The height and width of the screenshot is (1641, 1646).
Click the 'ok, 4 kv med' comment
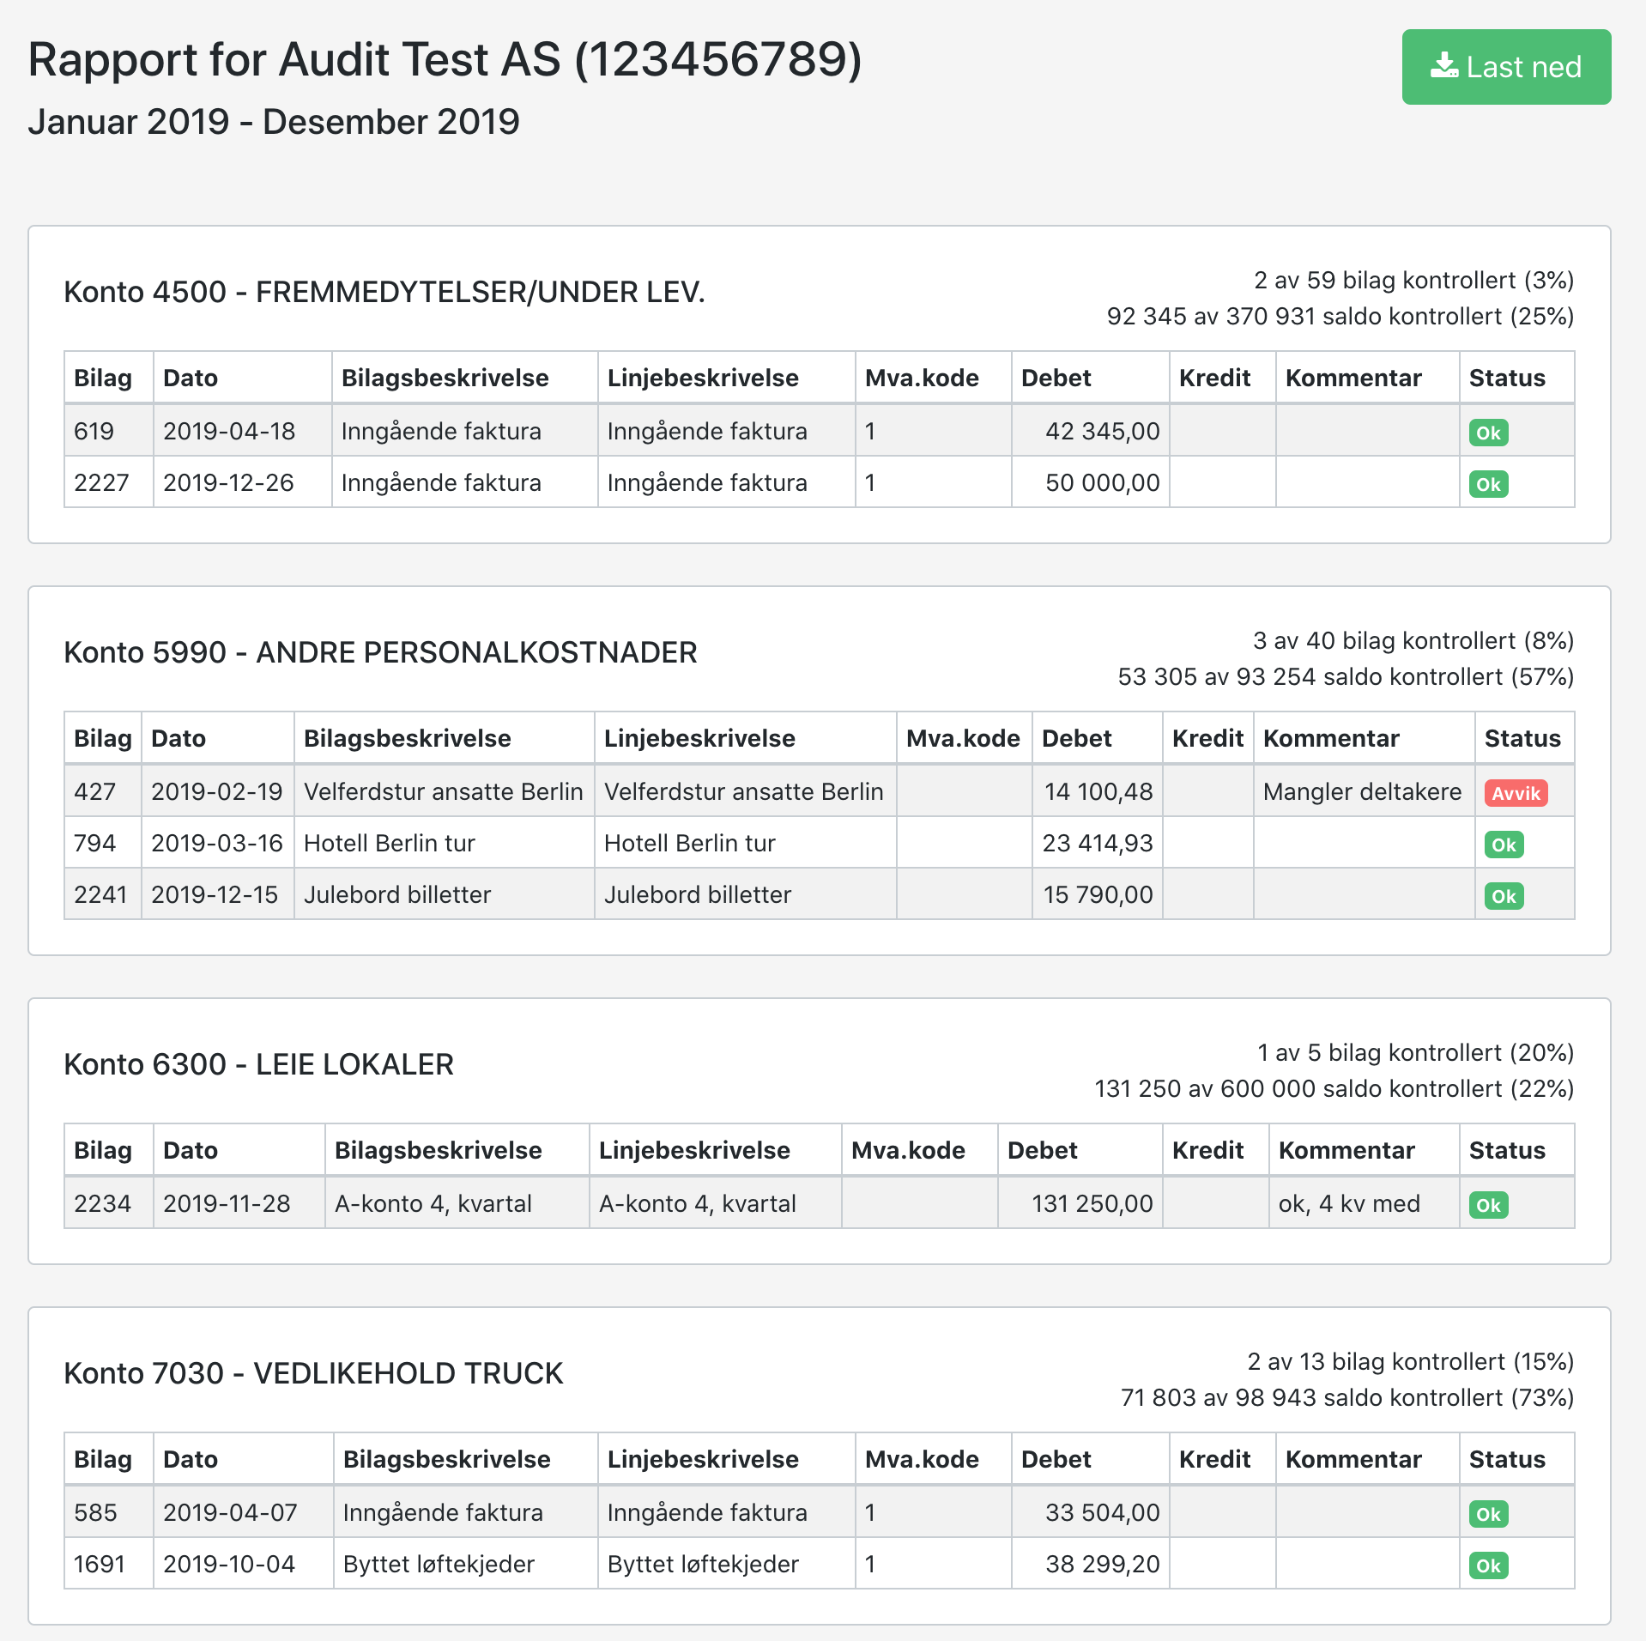click(x=1349, y=1203)
